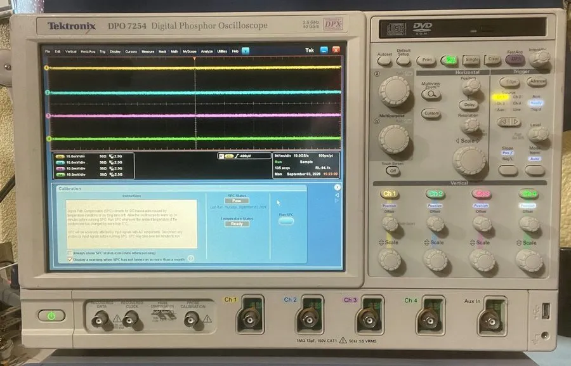
Task: Click the panel collapse arrow below Calibration X
Action: click(337, 195)
